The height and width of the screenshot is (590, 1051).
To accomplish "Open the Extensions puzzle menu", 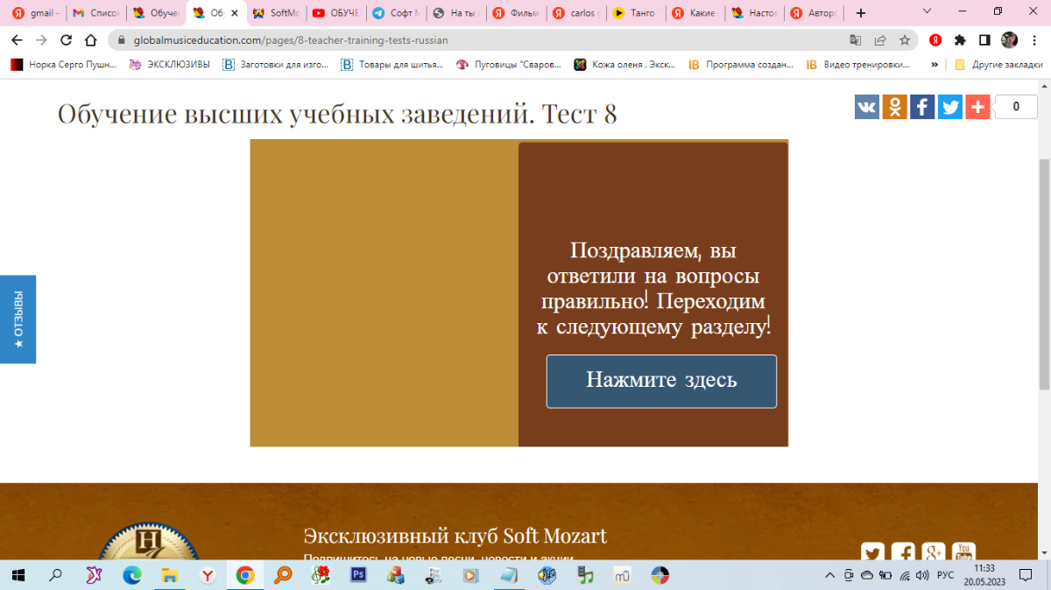I will coord(960,40).
